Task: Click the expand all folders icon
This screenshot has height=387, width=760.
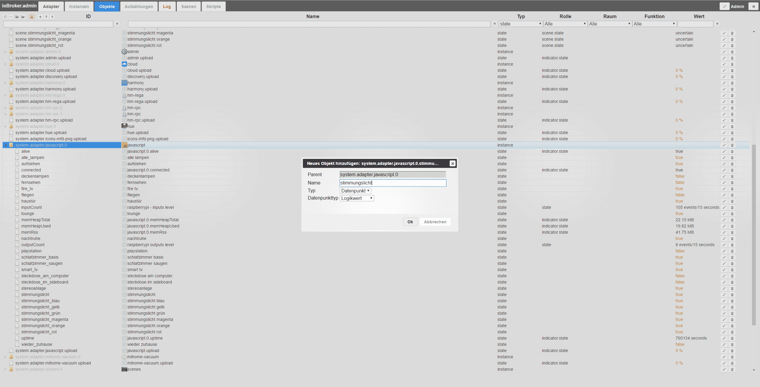Action: [23, 17]
